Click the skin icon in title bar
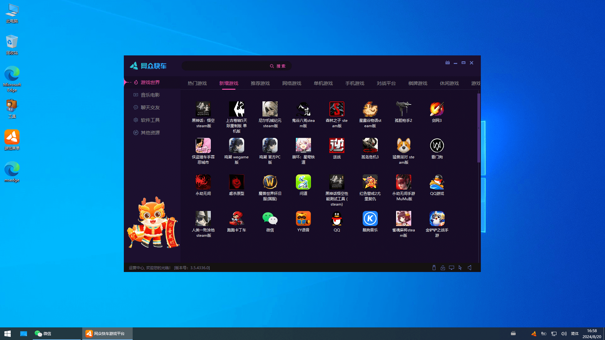The image size is (605, 340). (447, 63)
